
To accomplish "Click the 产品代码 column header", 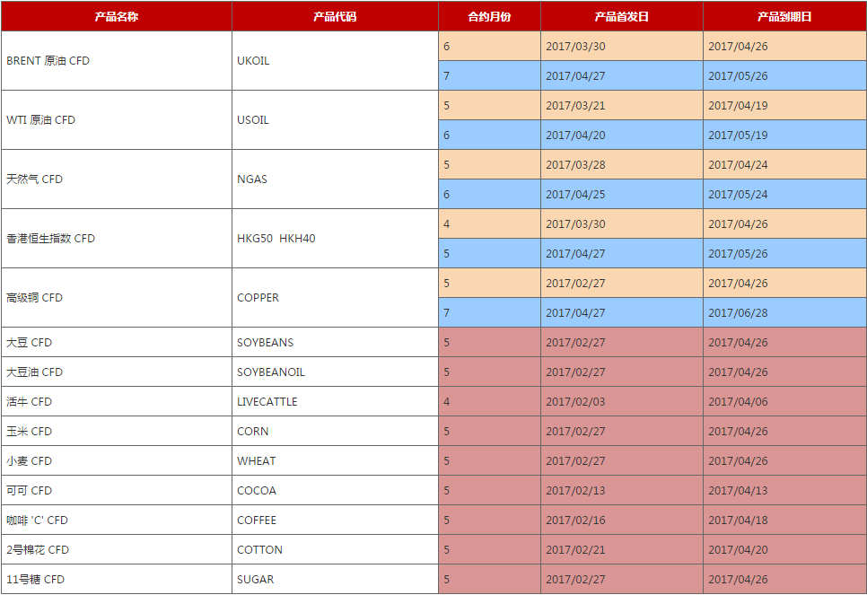I will (x=335, y=16).
